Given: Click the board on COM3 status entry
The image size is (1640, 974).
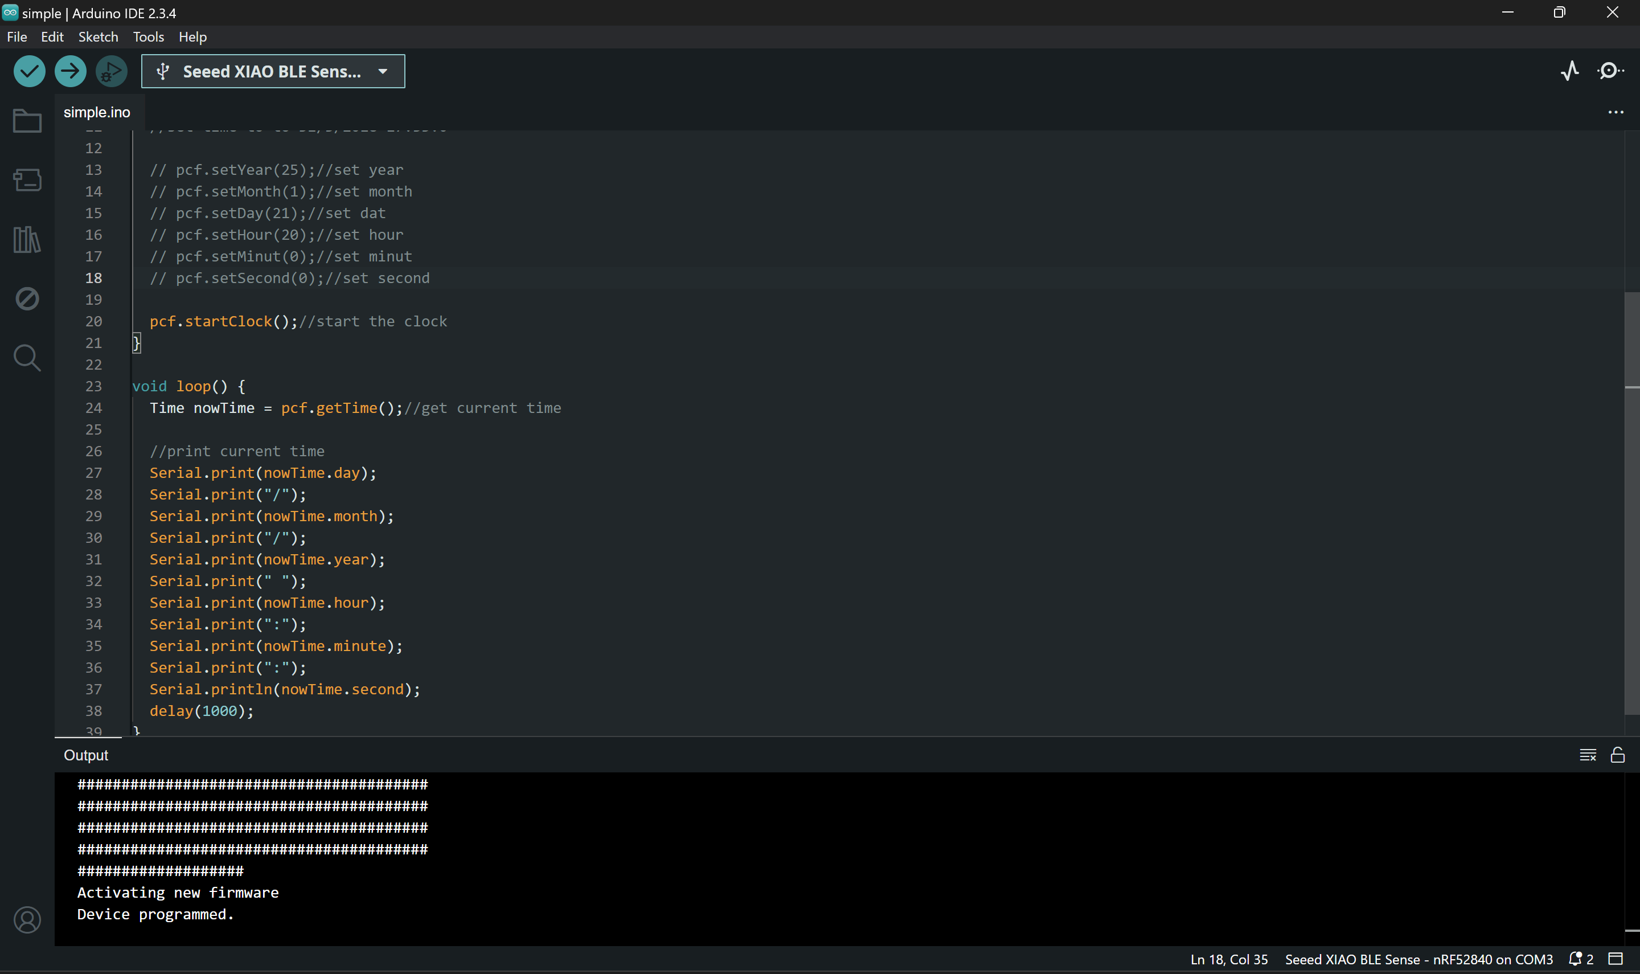Looking at the screenshot, I should 1418,959.
